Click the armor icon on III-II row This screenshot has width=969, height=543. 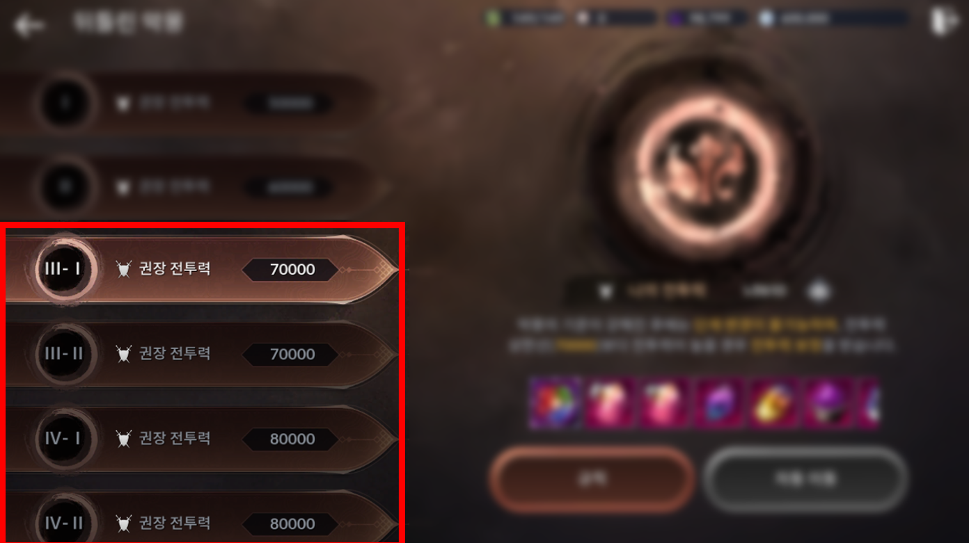point(124,354)
